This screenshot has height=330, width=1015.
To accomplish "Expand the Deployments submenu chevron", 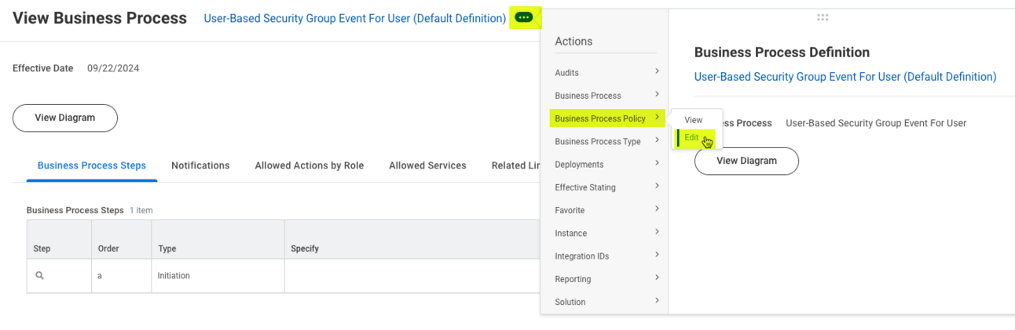I will coord(657,164).
